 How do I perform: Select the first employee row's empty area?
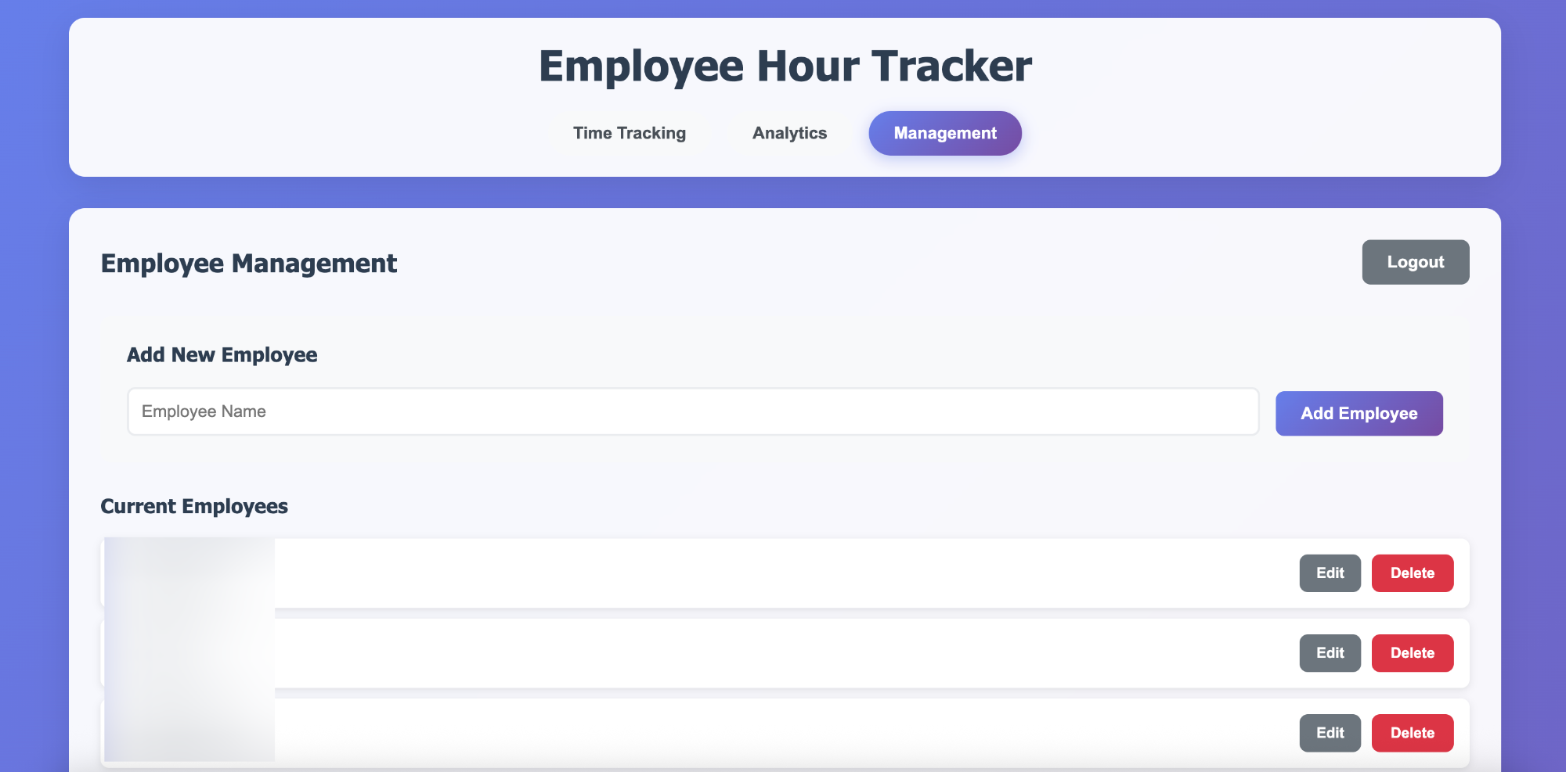(x=783, y=573)
